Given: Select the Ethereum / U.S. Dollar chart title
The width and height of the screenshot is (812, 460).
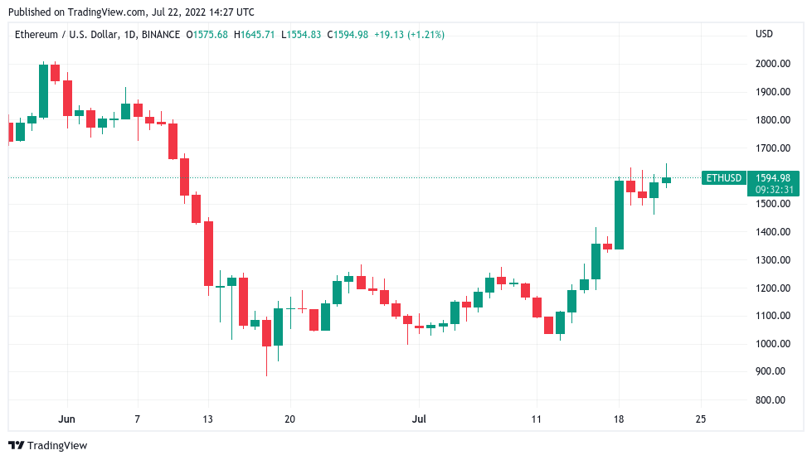Looking at the screenshot, I should (x=95, y=35).
